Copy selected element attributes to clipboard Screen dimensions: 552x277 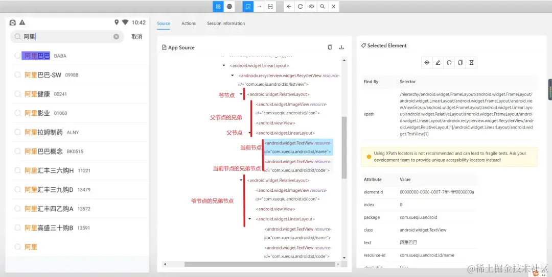pyautogui.click(x=460, y=63)
